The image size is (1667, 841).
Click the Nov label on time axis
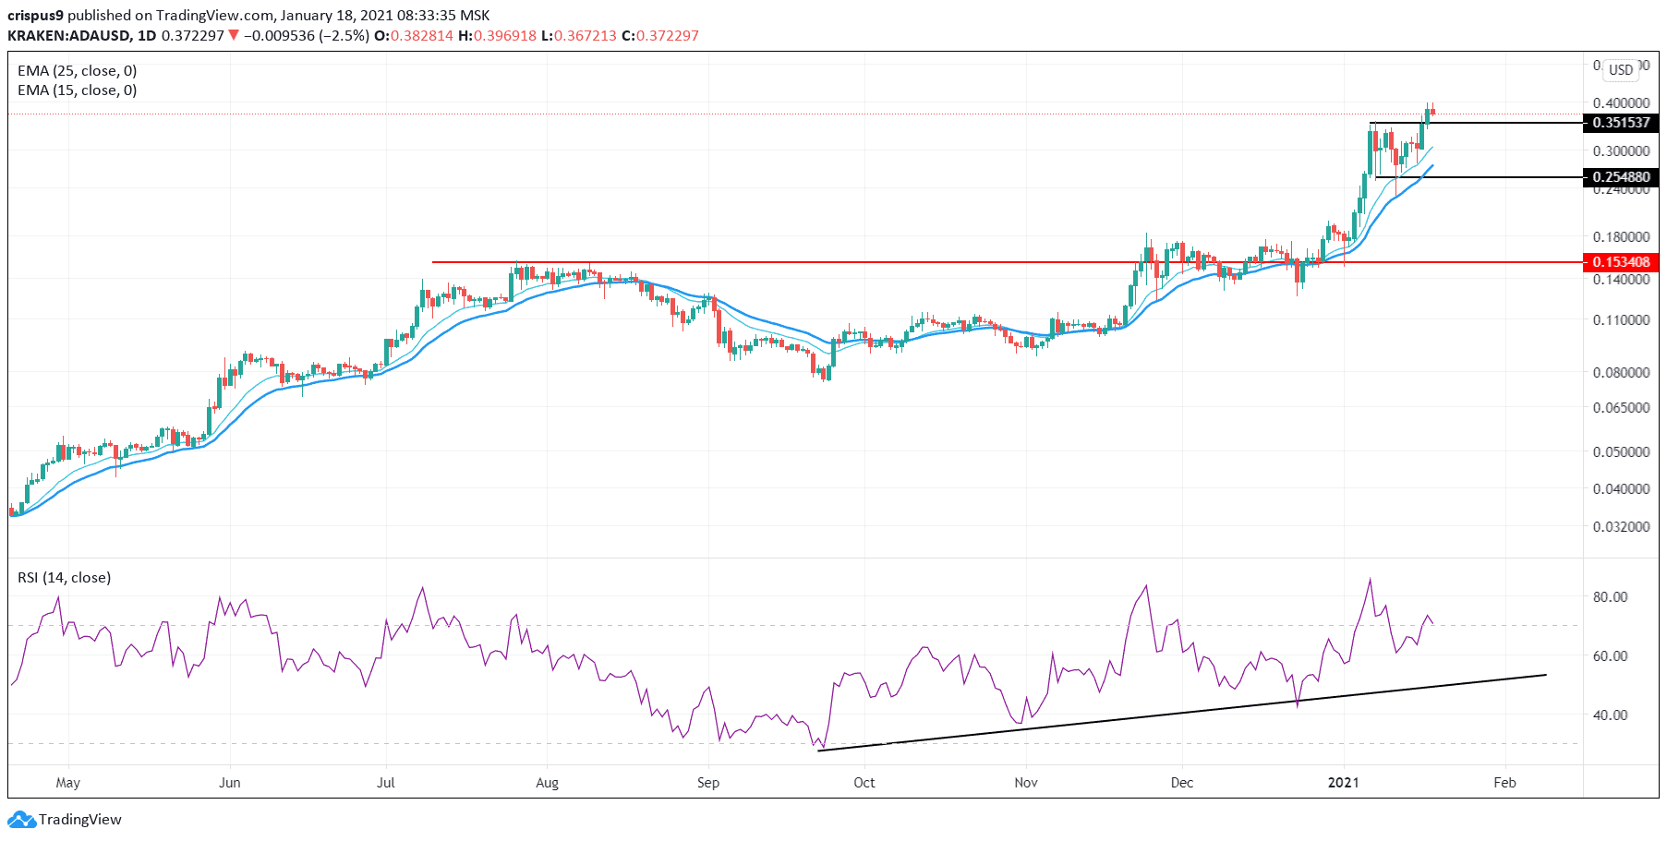1026,782
